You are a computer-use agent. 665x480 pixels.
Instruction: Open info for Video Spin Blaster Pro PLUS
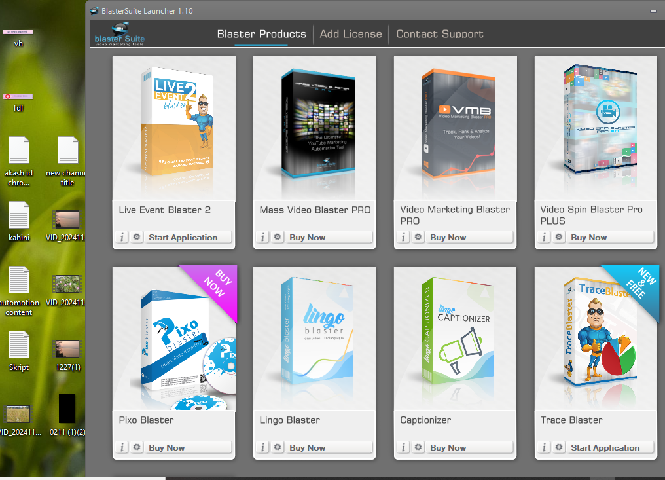544,237
